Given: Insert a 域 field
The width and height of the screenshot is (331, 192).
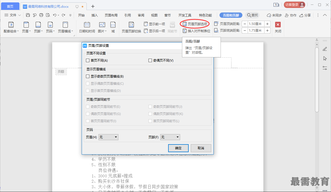Looking at the screenshot, I should [113, 28].
